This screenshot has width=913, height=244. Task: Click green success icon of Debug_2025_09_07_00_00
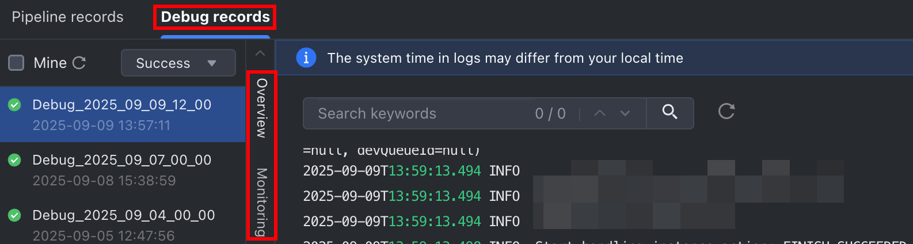pos(14,160)
